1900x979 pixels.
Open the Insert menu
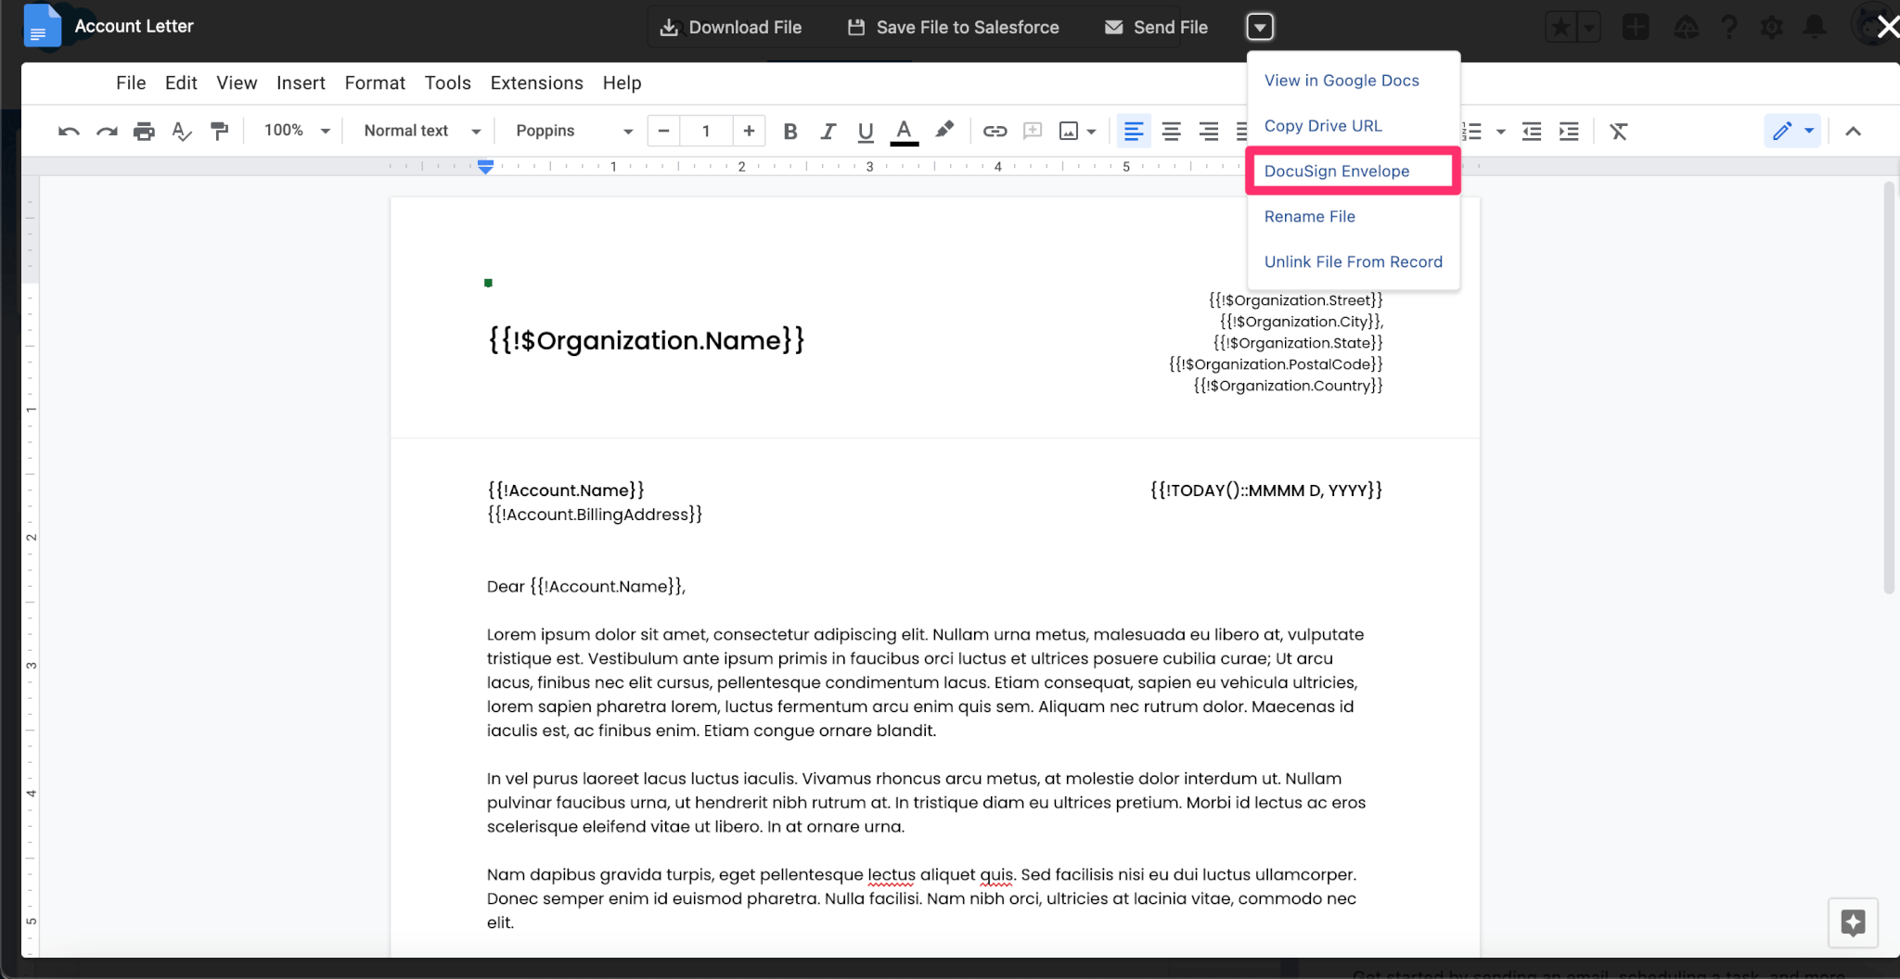(301, 83)
